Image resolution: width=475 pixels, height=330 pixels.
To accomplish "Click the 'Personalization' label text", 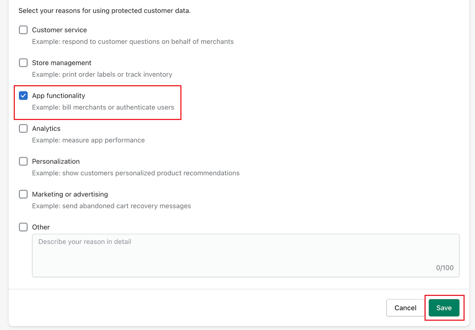I will point(56,161).
